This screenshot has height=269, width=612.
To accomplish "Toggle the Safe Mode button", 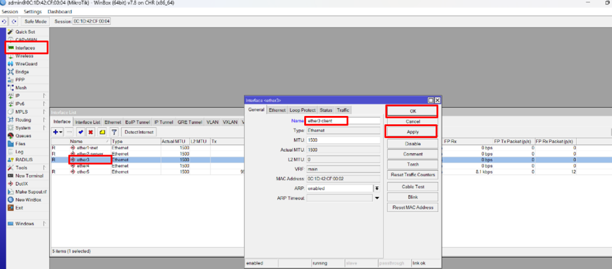I will 35,22.
